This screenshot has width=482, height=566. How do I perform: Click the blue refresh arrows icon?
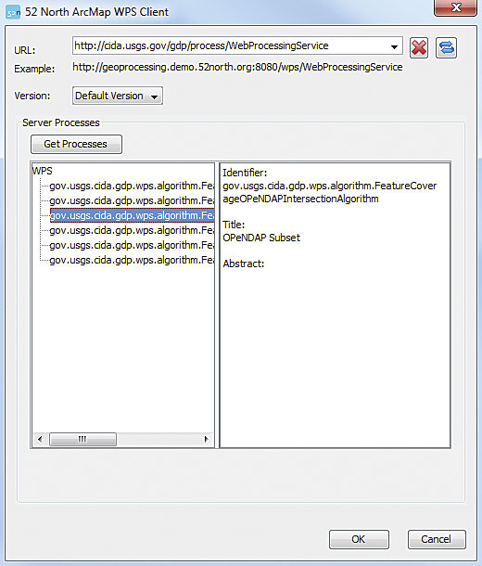(x=446, y=47)
